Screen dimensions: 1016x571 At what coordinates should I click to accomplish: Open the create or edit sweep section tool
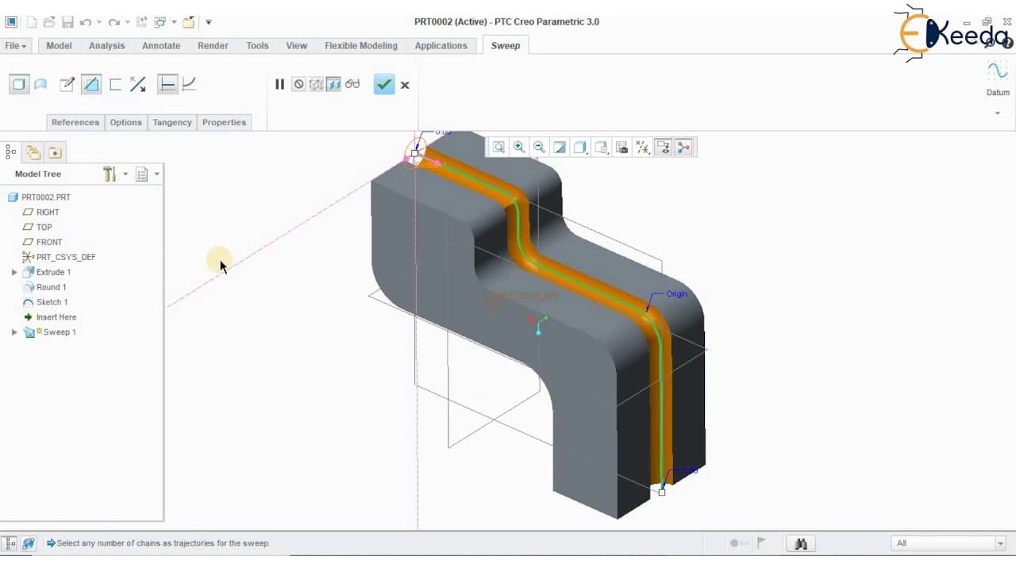click(67, 84)
